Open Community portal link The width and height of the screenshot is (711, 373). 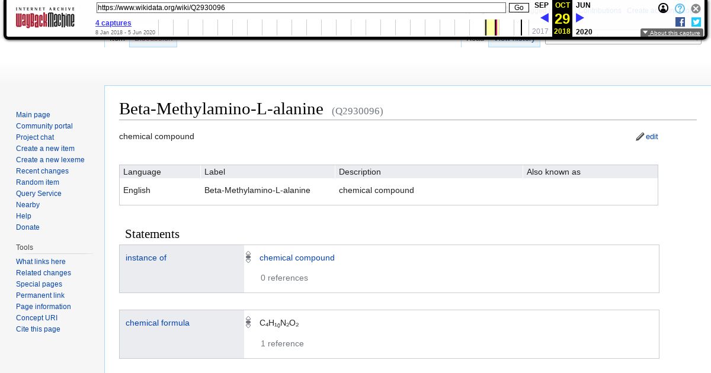(x=44, y=126)
